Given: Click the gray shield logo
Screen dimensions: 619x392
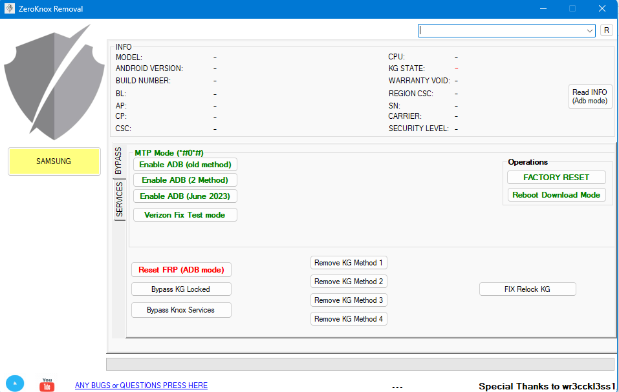Looking at the screenshot, I should [x=54, y=82].
